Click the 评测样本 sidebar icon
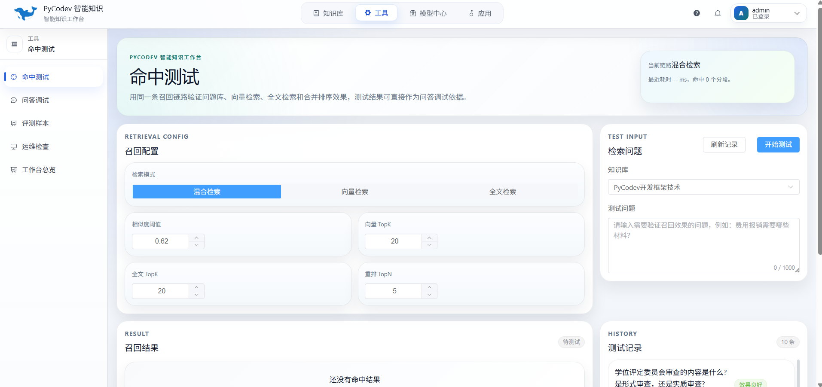The width and height of the screenshot is (822, 387). pos(14,123)
